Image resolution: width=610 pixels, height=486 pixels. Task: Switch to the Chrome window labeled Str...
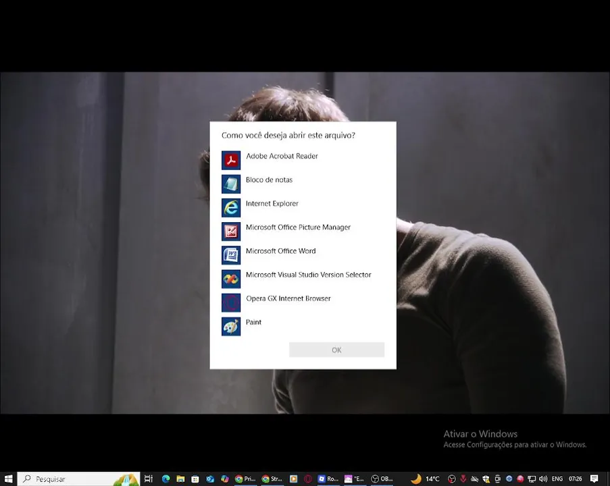tap(272, 479)
